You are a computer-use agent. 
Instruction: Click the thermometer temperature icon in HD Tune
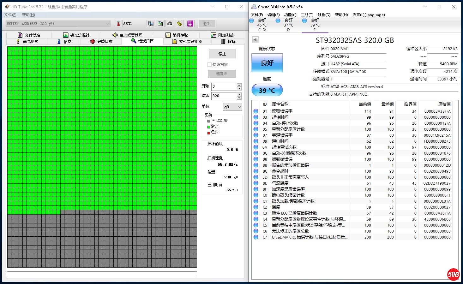pyautogui.click(x=118, y=24)
